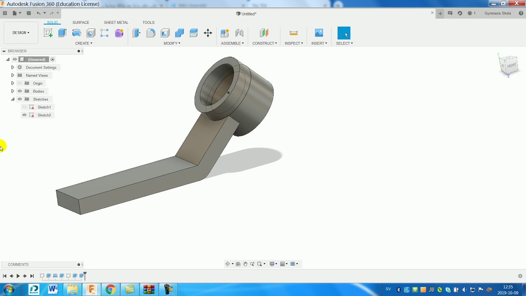This screenshot has width=526, height=296.
Task: Expand the Bodies node
Action: click(12, 91)
